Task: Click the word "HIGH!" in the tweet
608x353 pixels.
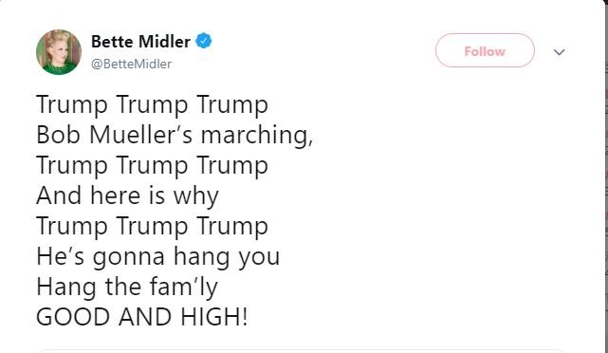Action: 214,317
